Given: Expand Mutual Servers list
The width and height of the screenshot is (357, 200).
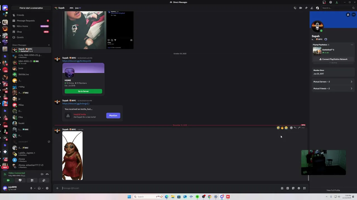Looking at the screenshot, I should 333,82.
